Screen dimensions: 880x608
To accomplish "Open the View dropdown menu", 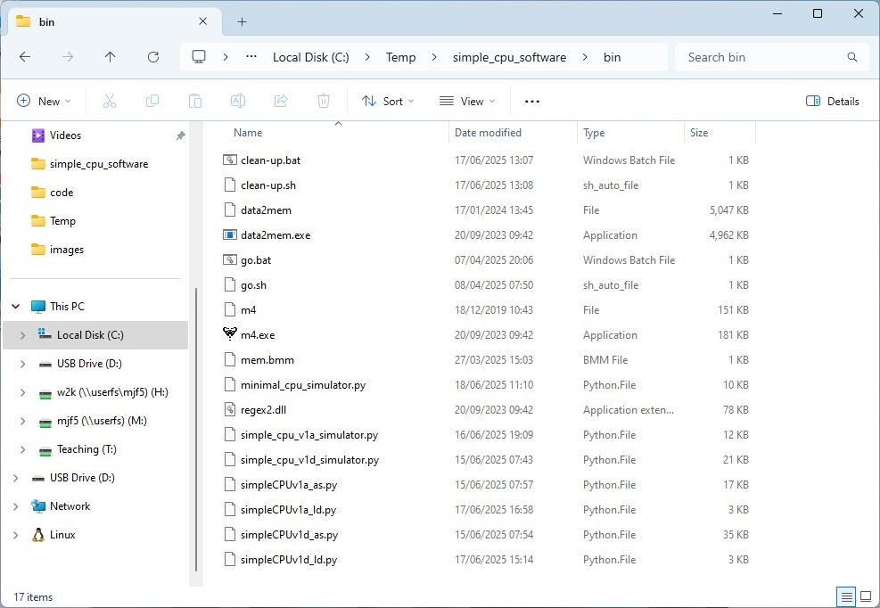I will tap(467, 102).
